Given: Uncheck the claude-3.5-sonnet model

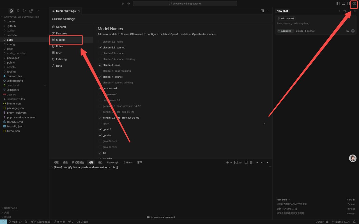Looking at the screenshot, I should point(100,48).
